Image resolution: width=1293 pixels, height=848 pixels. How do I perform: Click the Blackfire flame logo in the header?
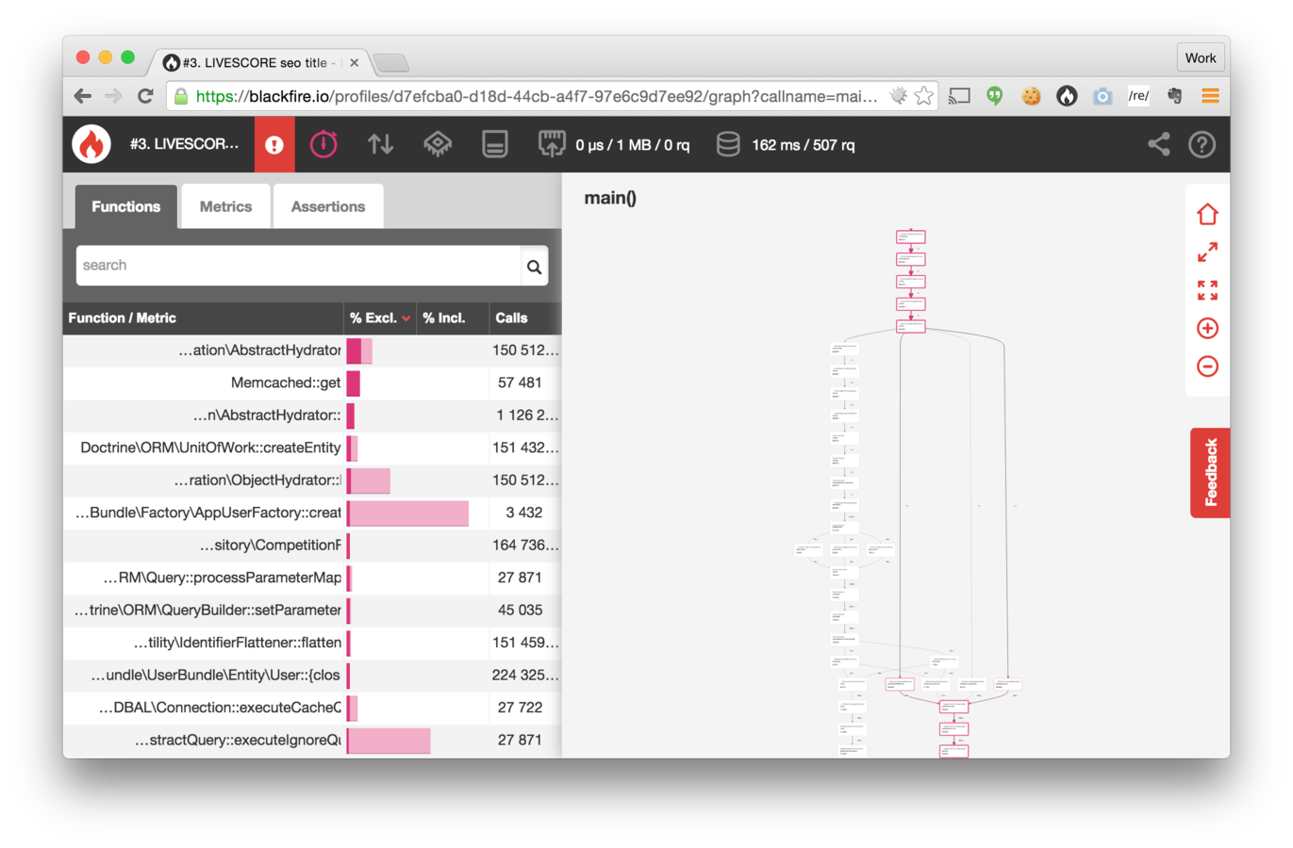(x=91, y=144)
